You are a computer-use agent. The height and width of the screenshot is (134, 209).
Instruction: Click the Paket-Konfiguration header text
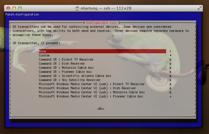point(22,14)
